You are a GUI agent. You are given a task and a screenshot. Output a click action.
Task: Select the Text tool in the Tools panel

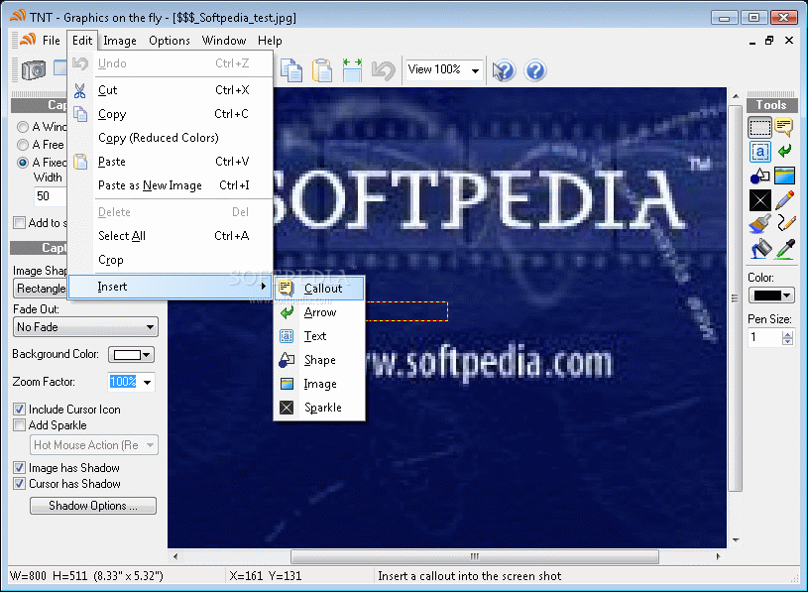point(760,152)
